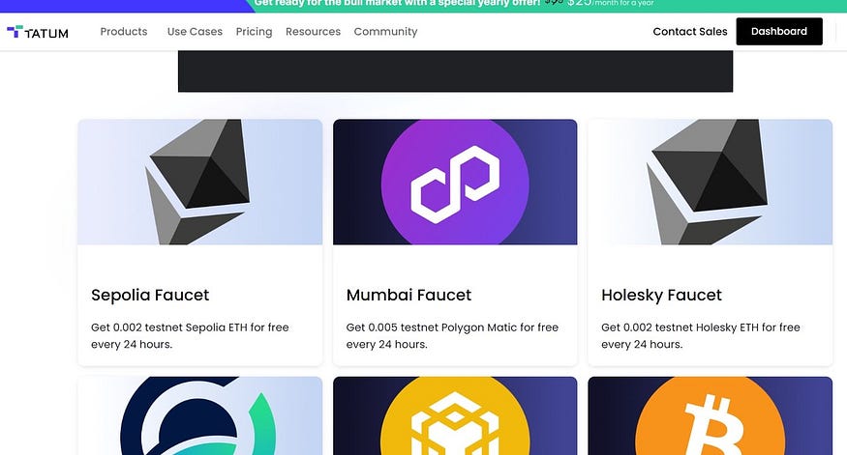Open the Sepolia Faucet title
The height and width of the screenshot is (455, 847).
[150, 295]
